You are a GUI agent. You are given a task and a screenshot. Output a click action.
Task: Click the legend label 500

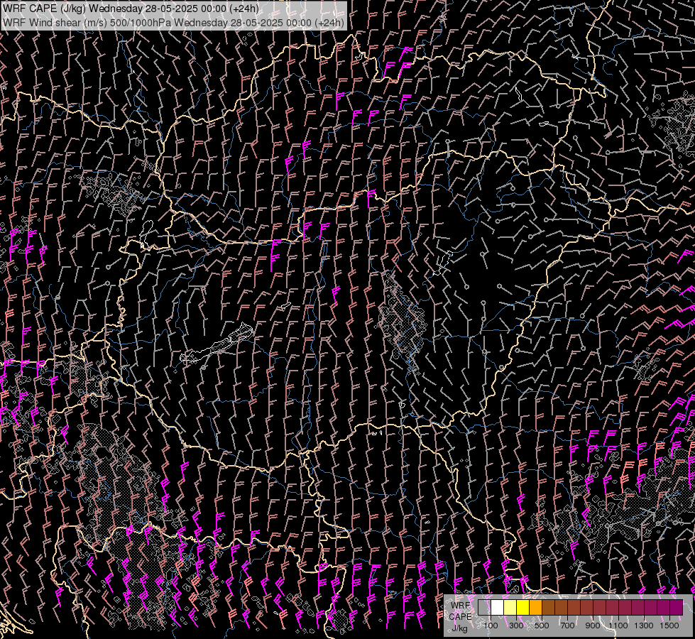542,626
